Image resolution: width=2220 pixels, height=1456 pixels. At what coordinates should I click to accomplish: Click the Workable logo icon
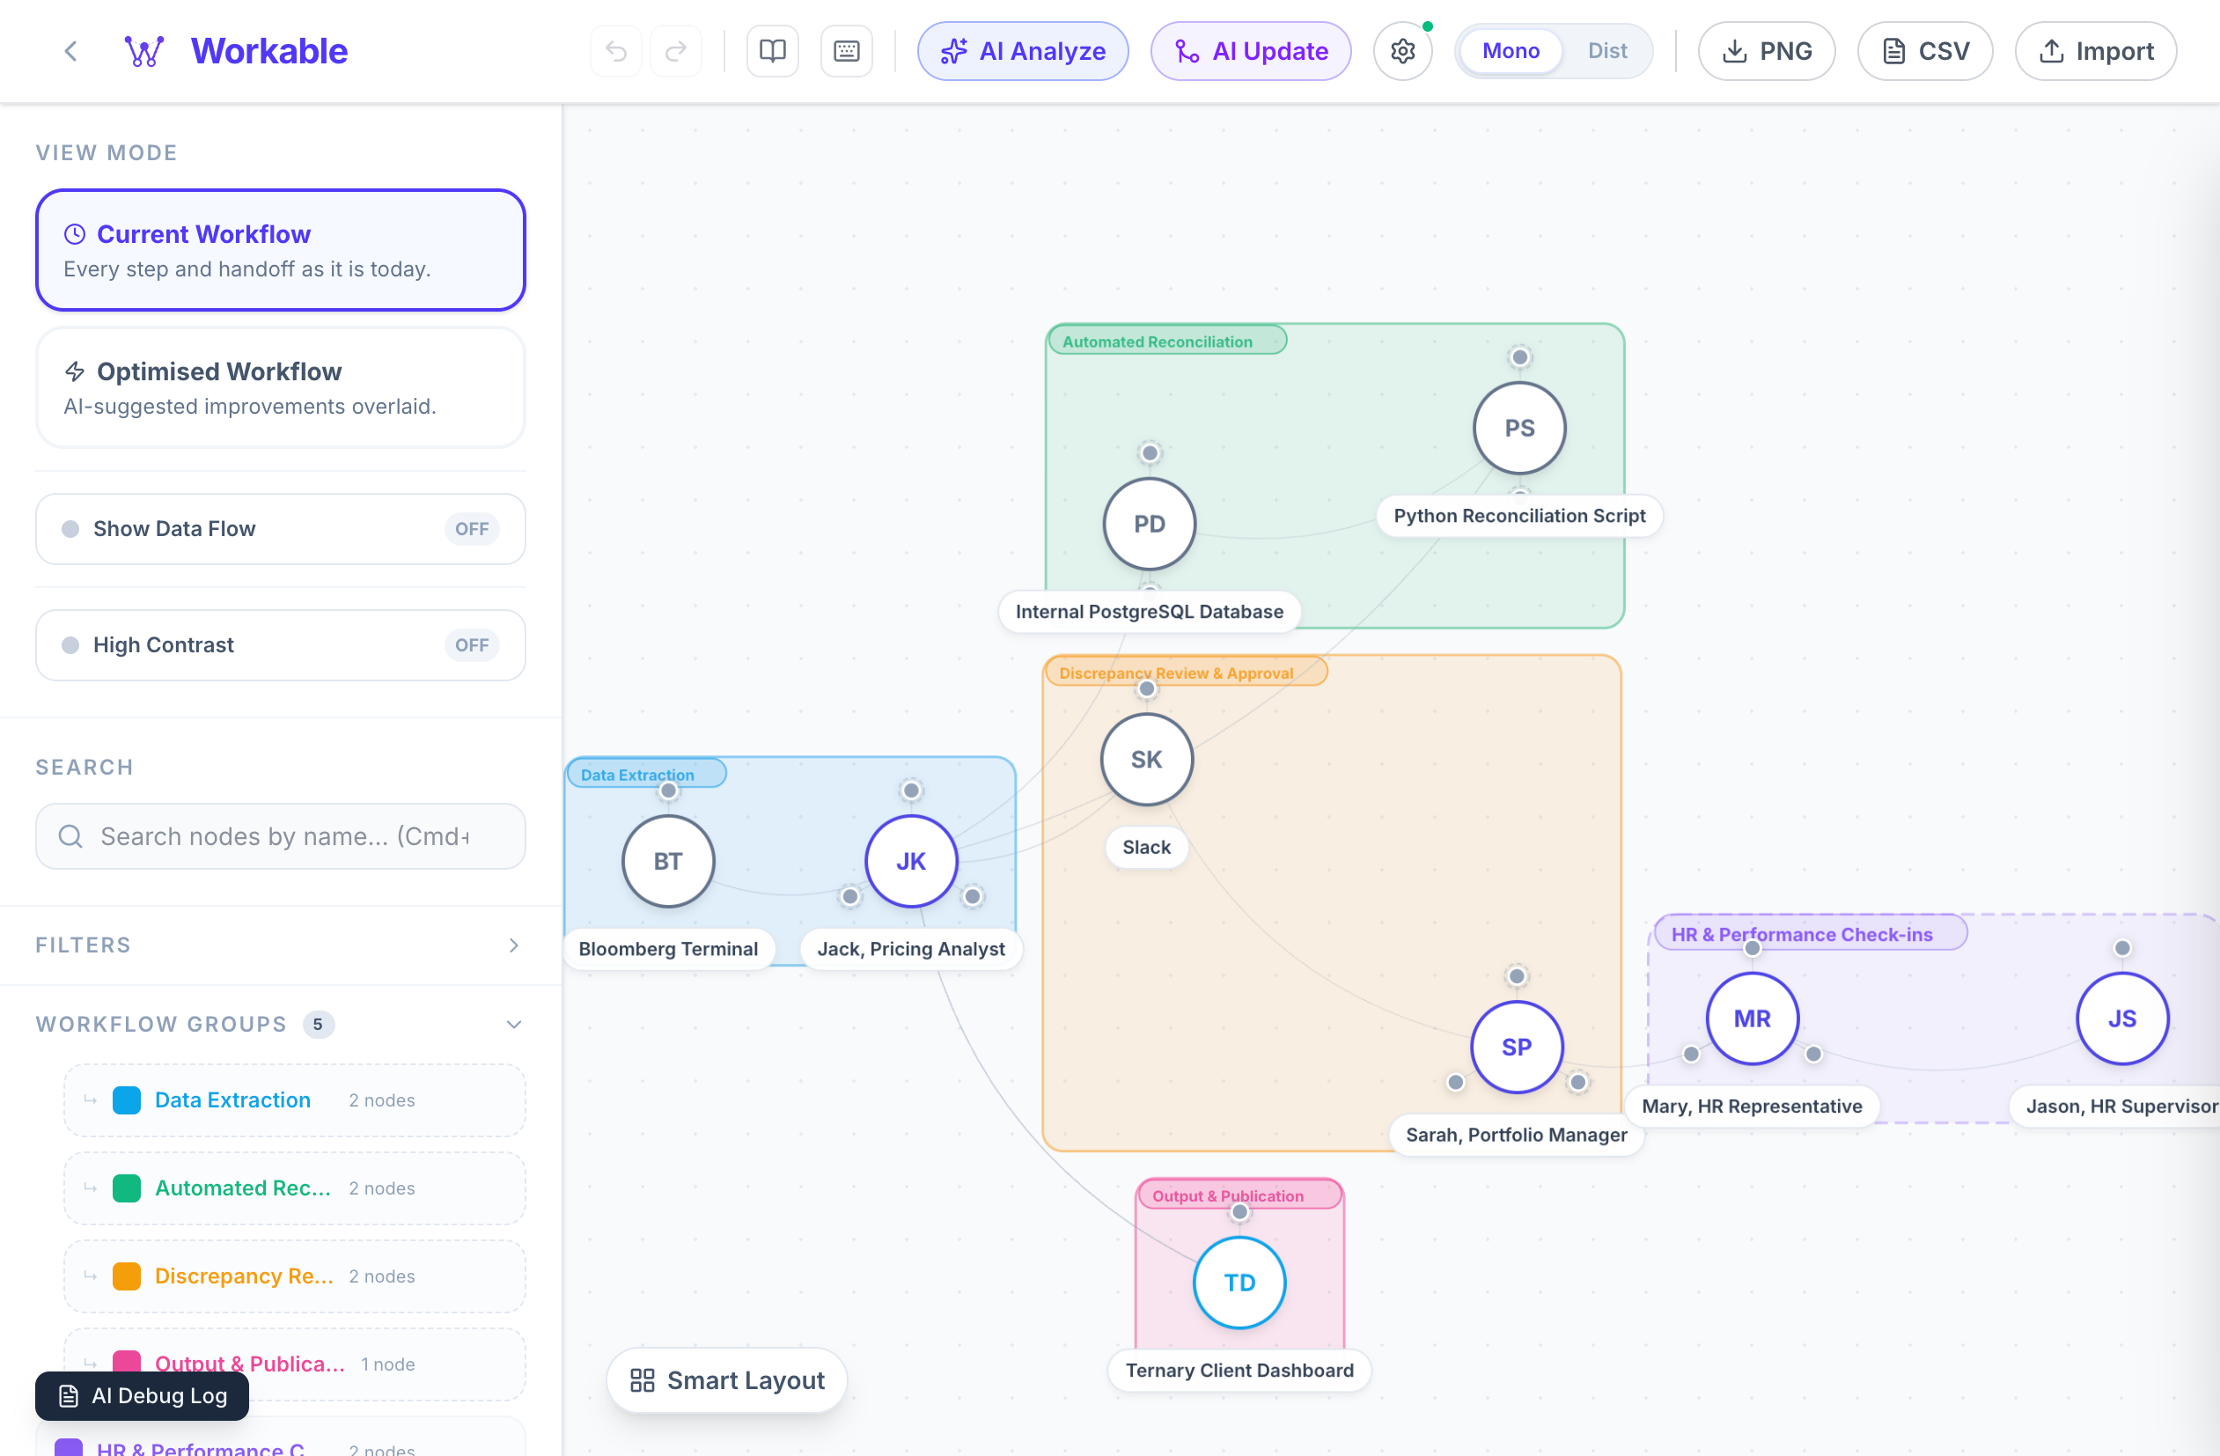pos(144,51)
